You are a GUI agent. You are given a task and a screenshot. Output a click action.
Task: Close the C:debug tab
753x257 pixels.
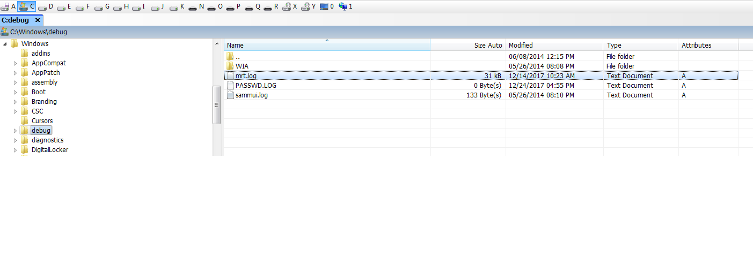(38, 20)
